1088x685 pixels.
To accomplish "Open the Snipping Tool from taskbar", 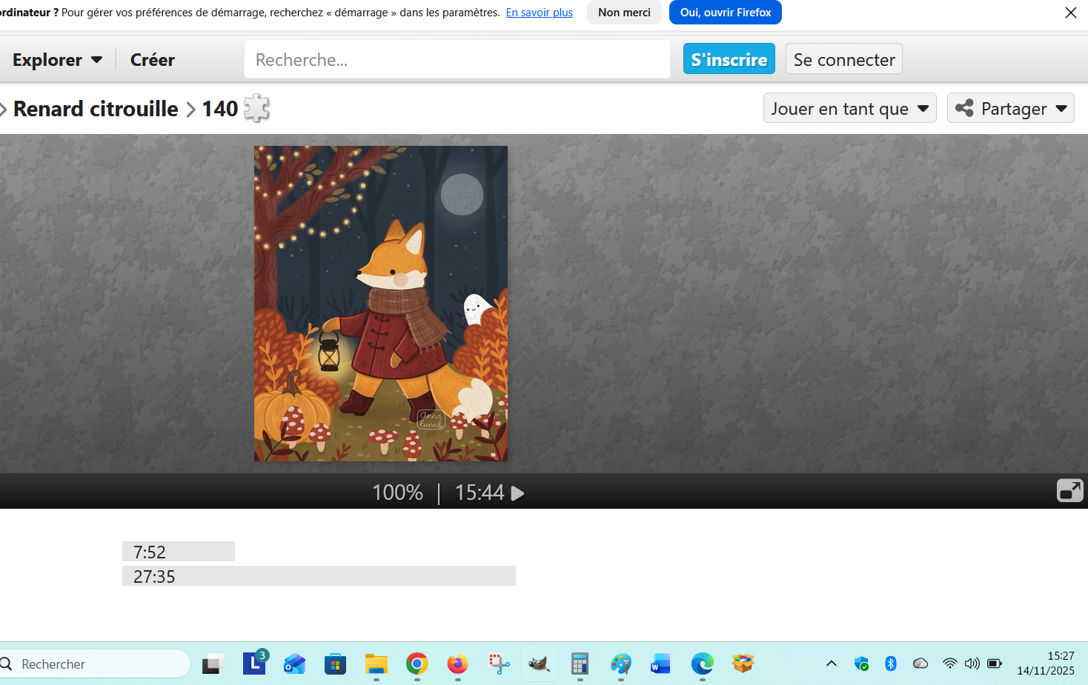I will tap(499, 664).
